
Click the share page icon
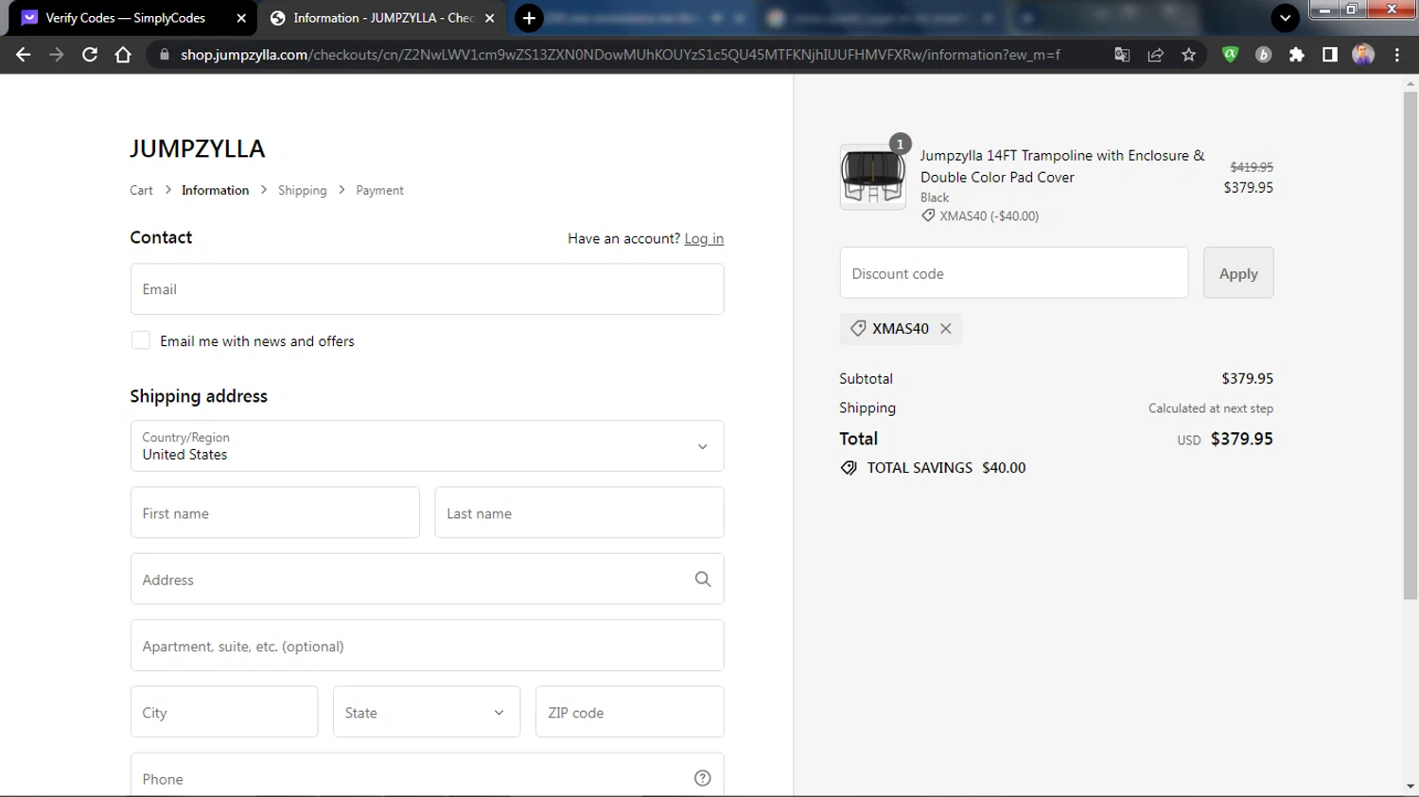[x=1155, y=55]
